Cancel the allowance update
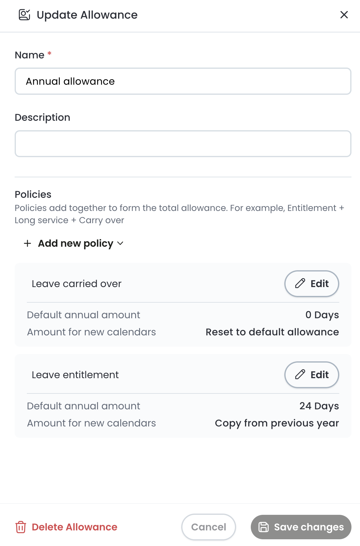 [208, 527]
